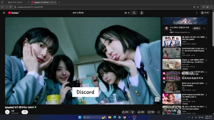Open Windows Start menu from taskbar
The height and width of the screenshot is (120, 214).
pos(80,117)
